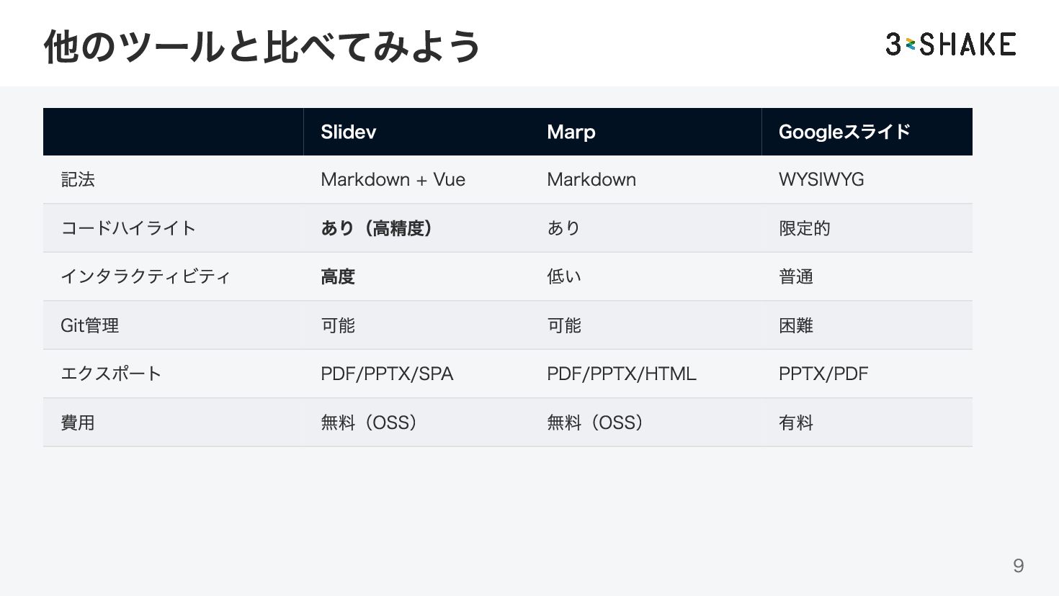Click the あり（高精度）cell

pyautogui.click(x=376, y=228)
